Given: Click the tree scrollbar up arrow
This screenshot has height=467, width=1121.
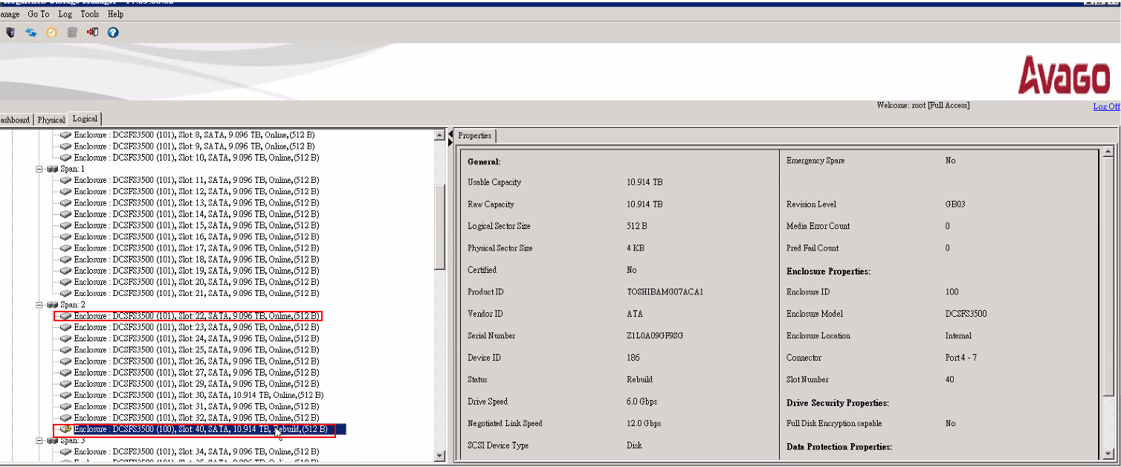Looking at the screenshot, I should tap(438, 135).
